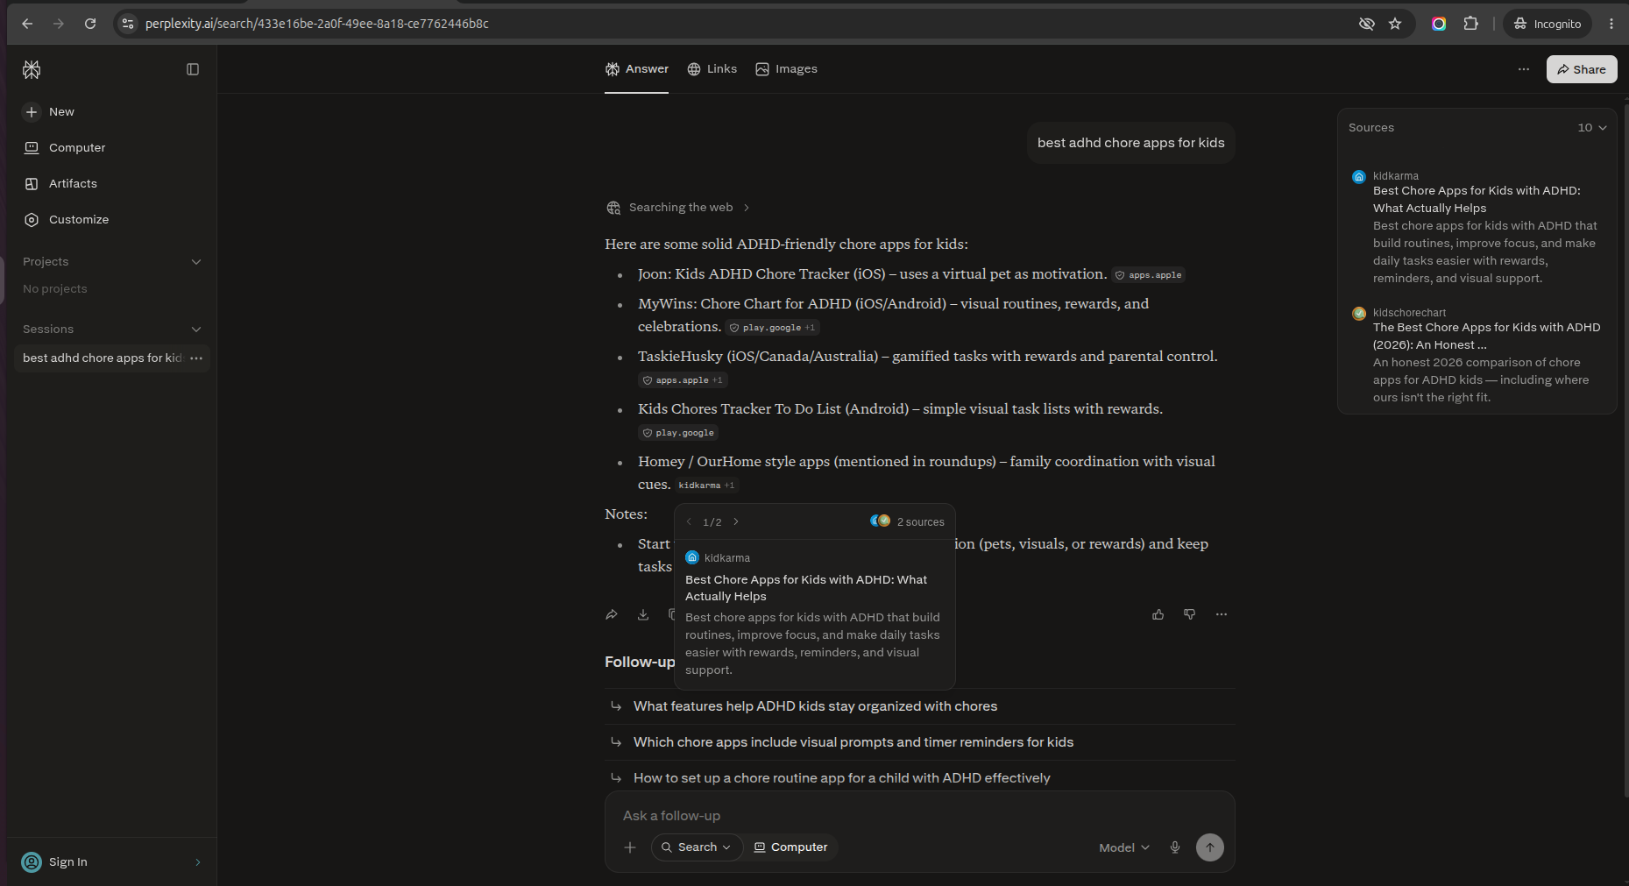The width and height of the screenshot is (1629, 886).
Task: Click the Incognito indicator
Action: pyautogui.click(x=1548, y=24)
